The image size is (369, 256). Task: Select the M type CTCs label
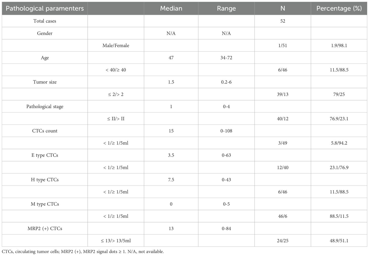tap(45, 204)
